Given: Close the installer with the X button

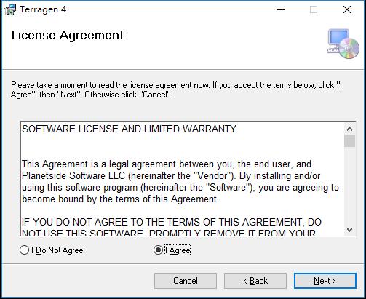Looking at the screenshot, I should click(347, 9).
